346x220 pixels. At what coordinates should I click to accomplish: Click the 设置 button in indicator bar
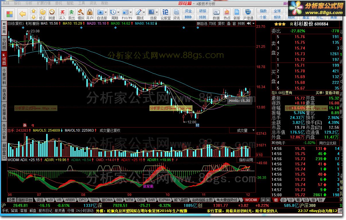point(11,200)
